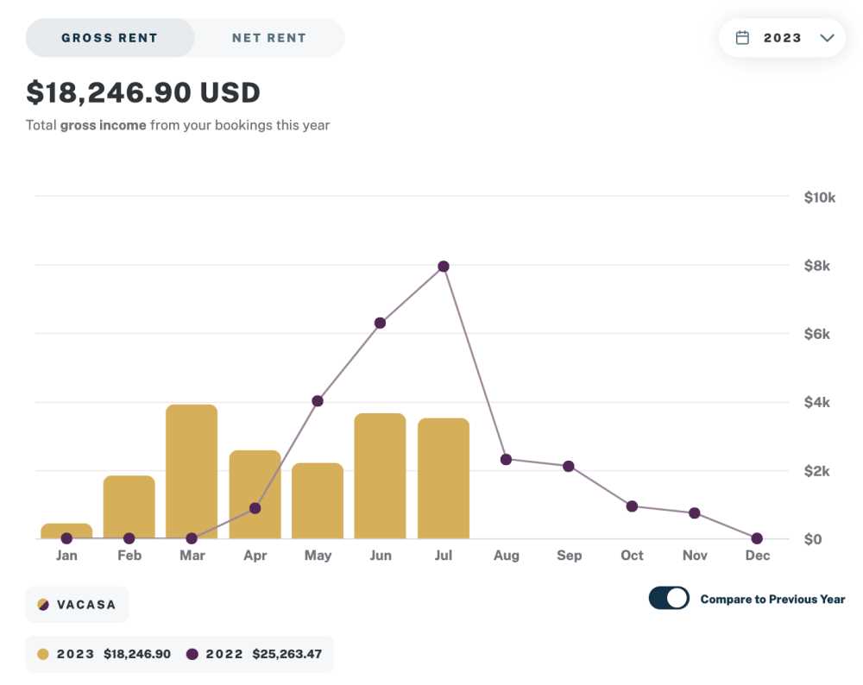Click the October 2022 data point
Viewport: 863px width, 685px height.
632,506
